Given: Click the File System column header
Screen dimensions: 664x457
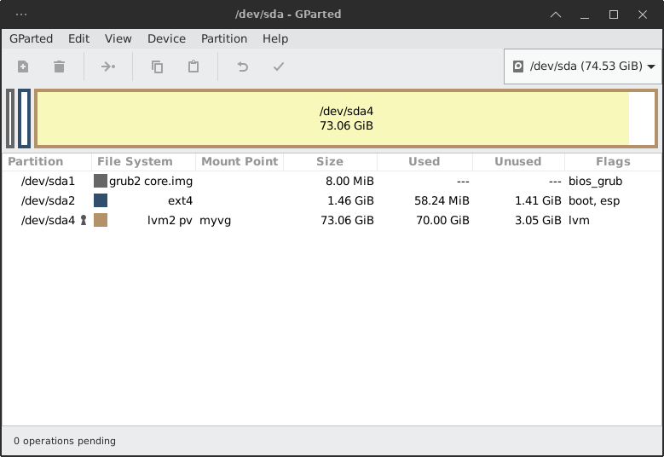Looking at the screenshot, I should 143,162.
